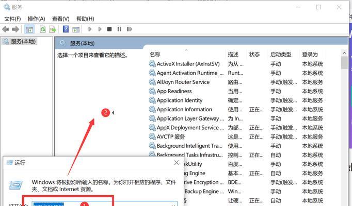
Task: Click the Run dialog program icon
Action: pos(15,185)
